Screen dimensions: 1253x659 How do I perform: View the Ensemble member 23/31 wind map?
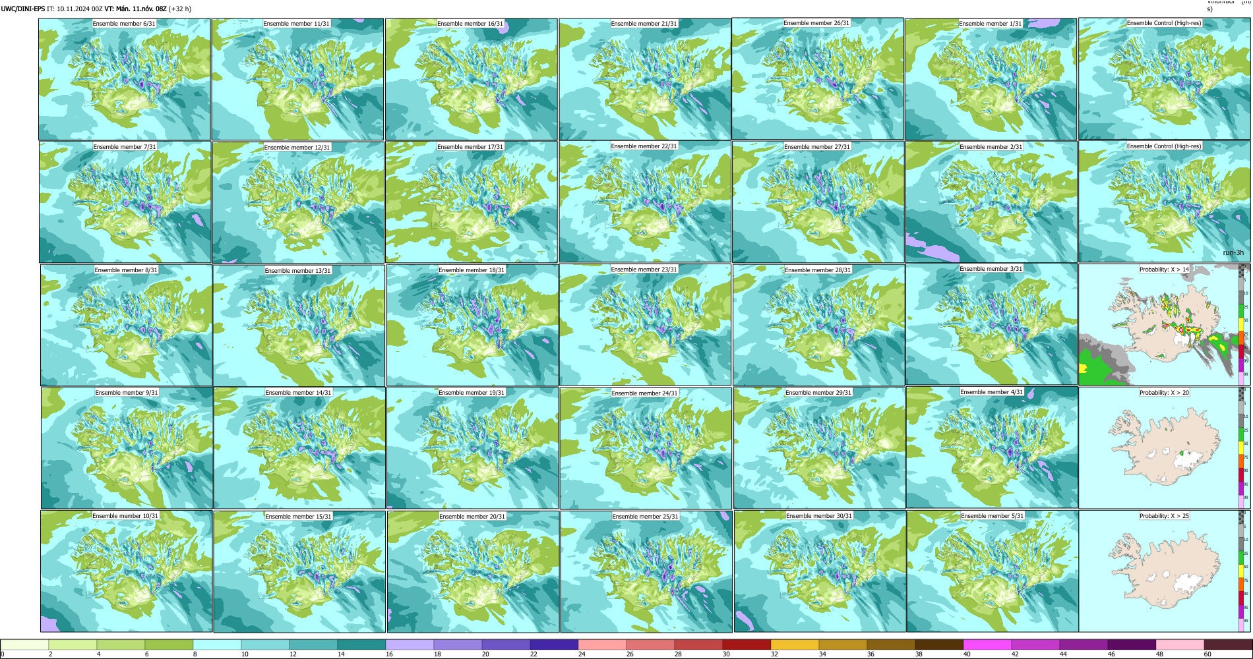coord(645,325)
